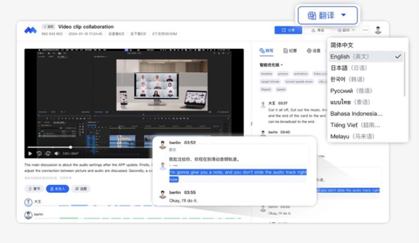419x243 pixels.
Task: Click the back button beside Video clip collaboration
Action: click(48, 27)
